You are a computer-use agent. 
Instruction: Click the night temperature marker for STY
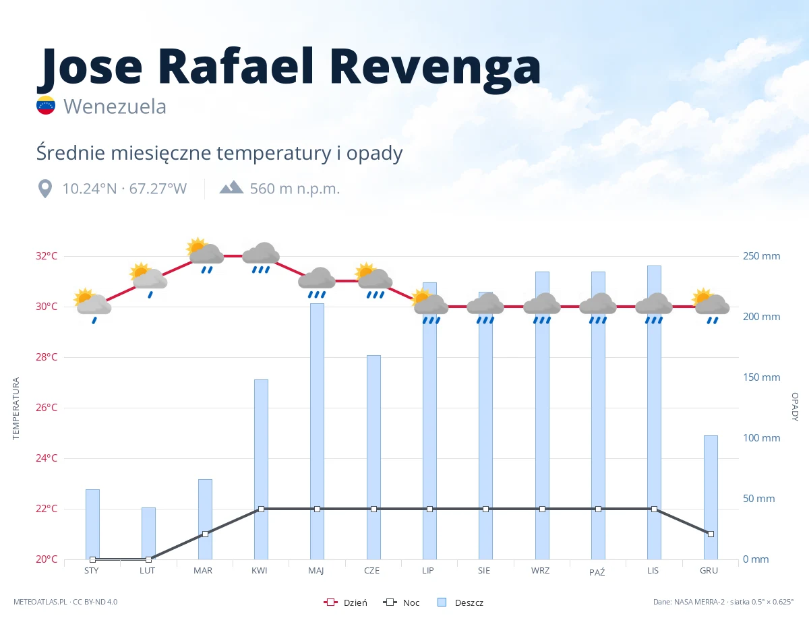pos(92,559)
